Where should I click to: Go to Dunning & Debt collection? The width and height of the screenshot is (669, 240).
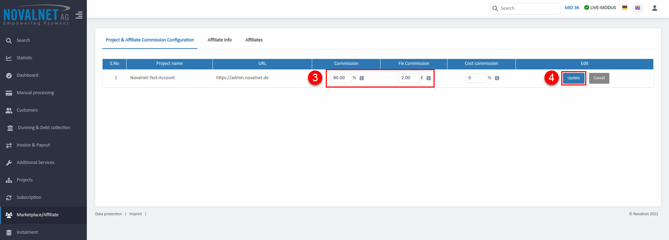coord(44,128)
